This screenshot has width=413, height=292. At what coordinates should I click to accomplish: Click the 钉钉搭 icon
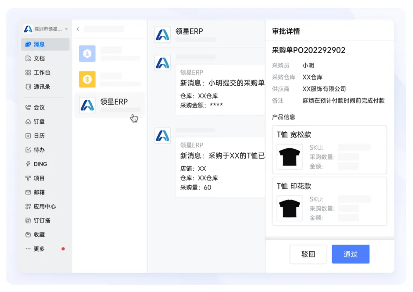(28, 221)
